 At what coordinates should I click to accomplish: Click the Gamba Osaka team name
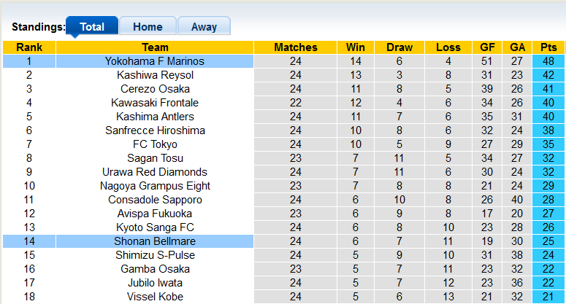(155, 269)
